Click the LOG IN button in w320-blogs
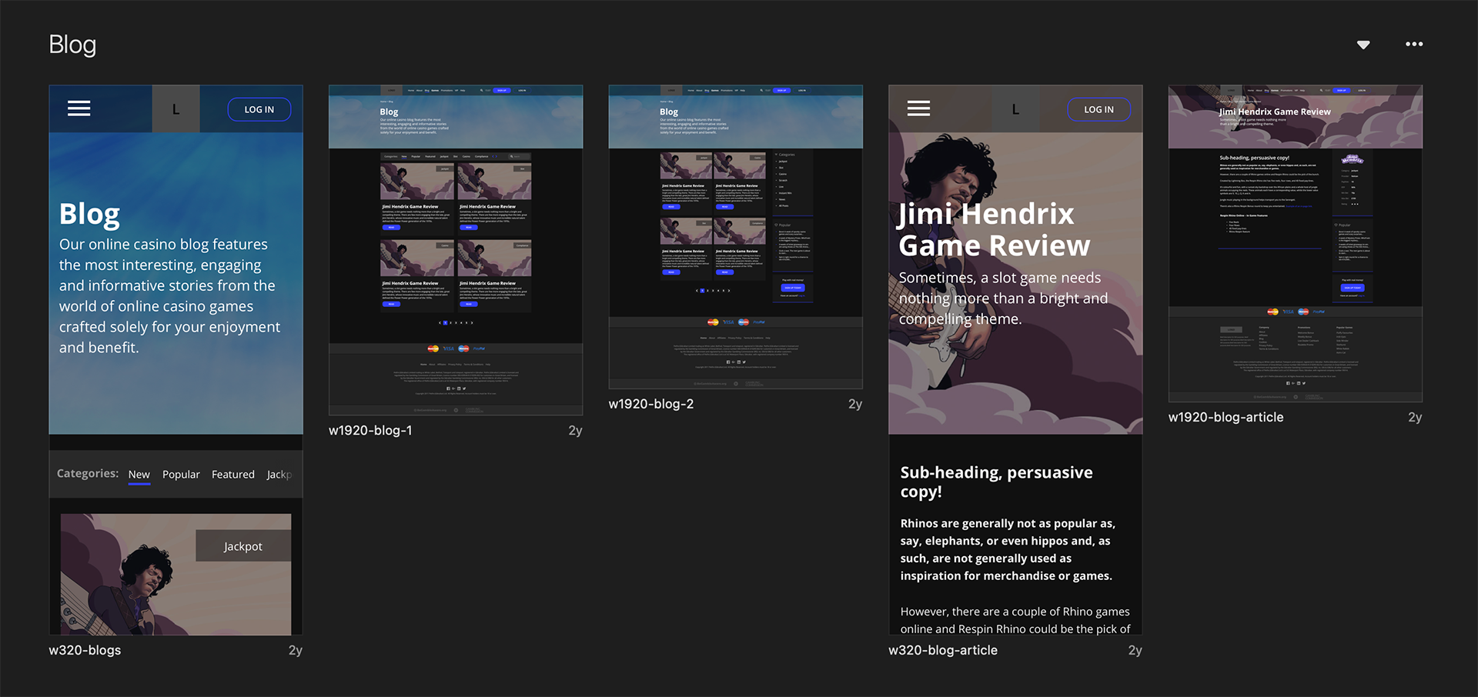Image resolution: width=1478 pixels, height=697 pixels. [259, 109]
